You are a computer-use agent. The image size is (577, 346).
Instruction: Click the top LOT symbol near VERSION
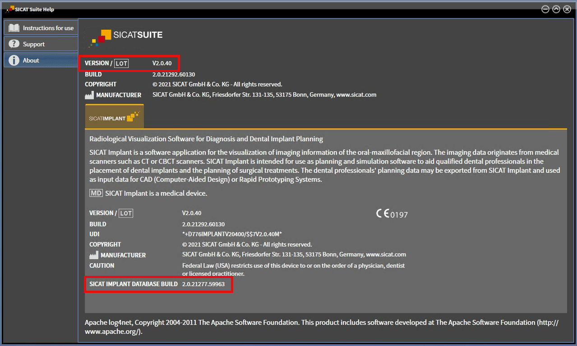coord(121,63)
